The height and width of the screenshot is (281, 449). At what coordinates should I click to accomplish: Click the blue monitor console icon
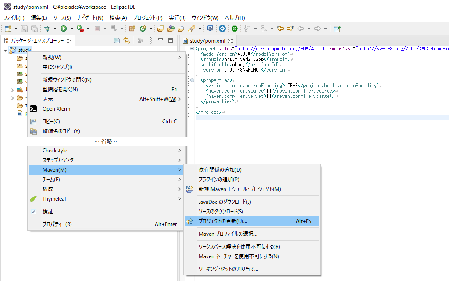point(210,29)
